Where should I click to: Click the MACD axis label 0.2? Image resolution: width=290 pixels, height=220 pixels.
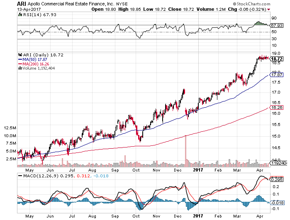[x=275, y=187]
